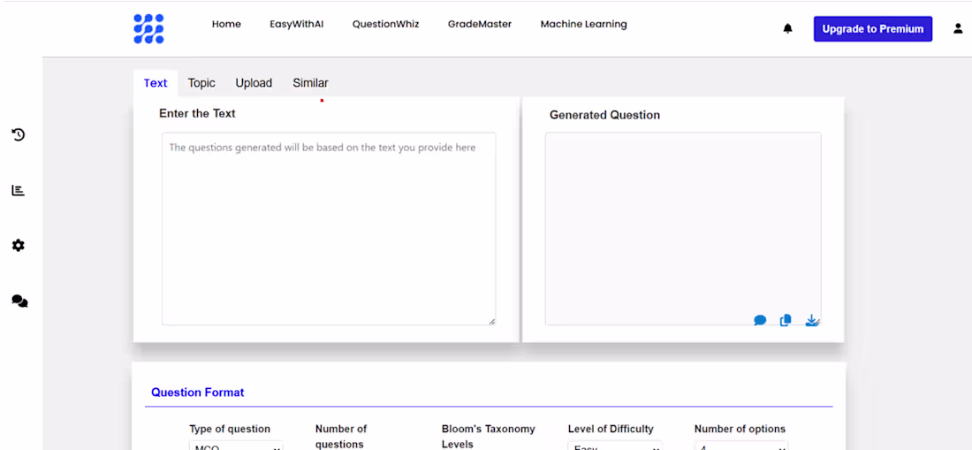972x450 pixels.
Task: Click the blue dotted app logo
Action: click(x=148, y=28)
